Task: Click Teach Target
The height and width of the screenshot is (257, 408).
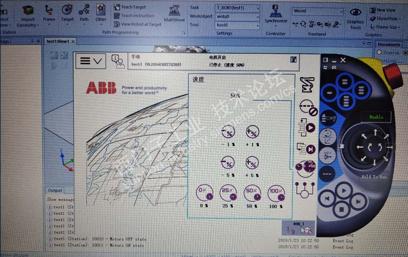Action: point(130,7)
